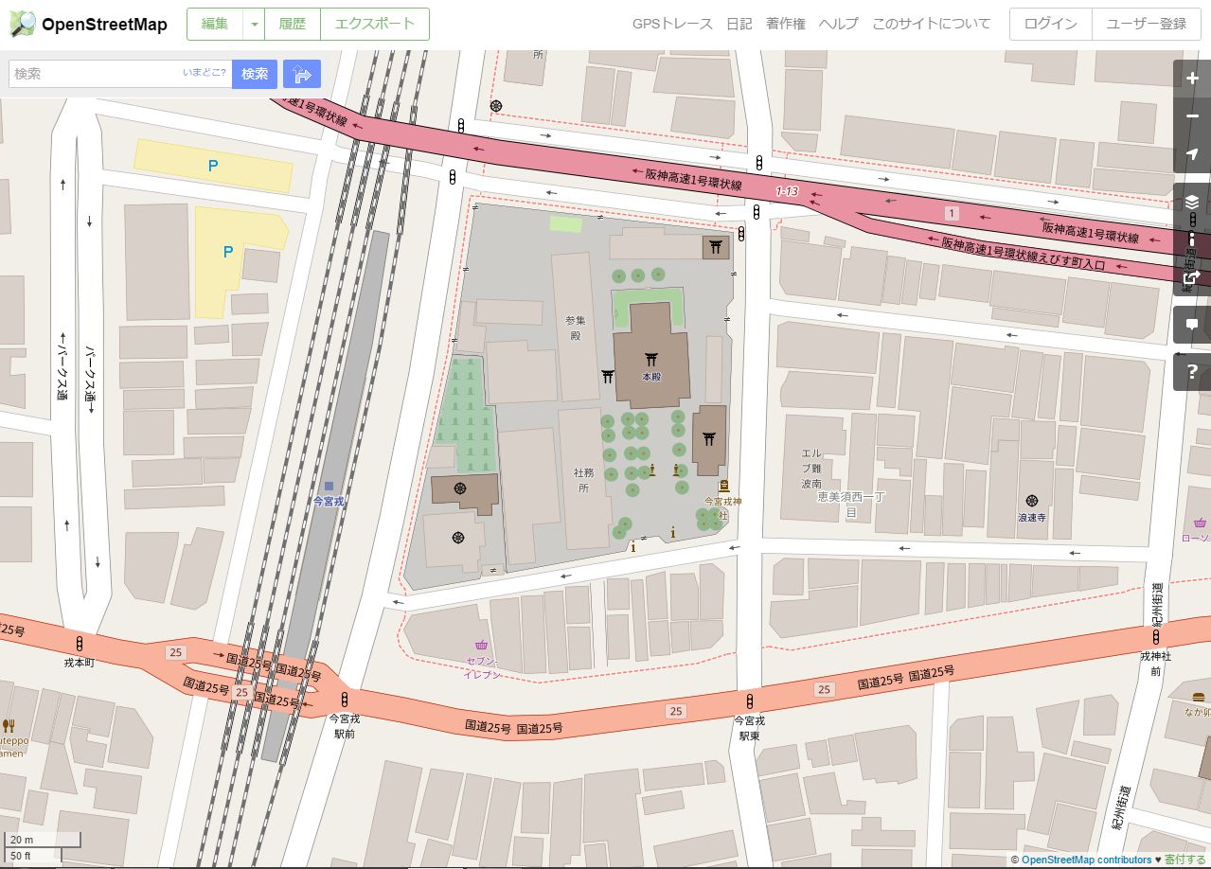Viewport: 1211px width, 869px height.
Task: Click the ユーザー登録 sign-up button
Action: [x=1147, y=24]
